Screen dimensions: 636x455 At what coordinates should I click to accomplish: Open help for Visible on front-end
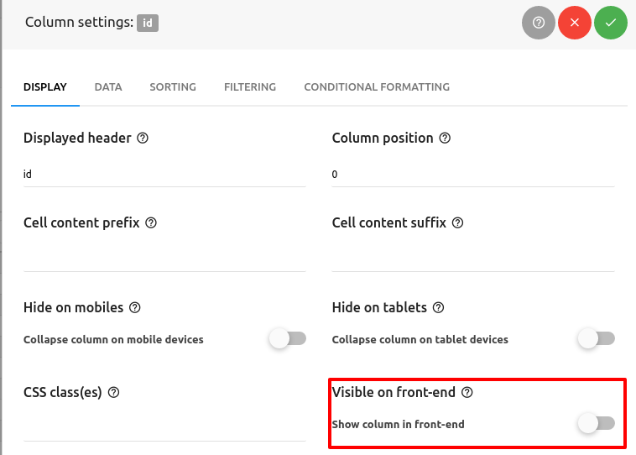click(x=467, y=393)
